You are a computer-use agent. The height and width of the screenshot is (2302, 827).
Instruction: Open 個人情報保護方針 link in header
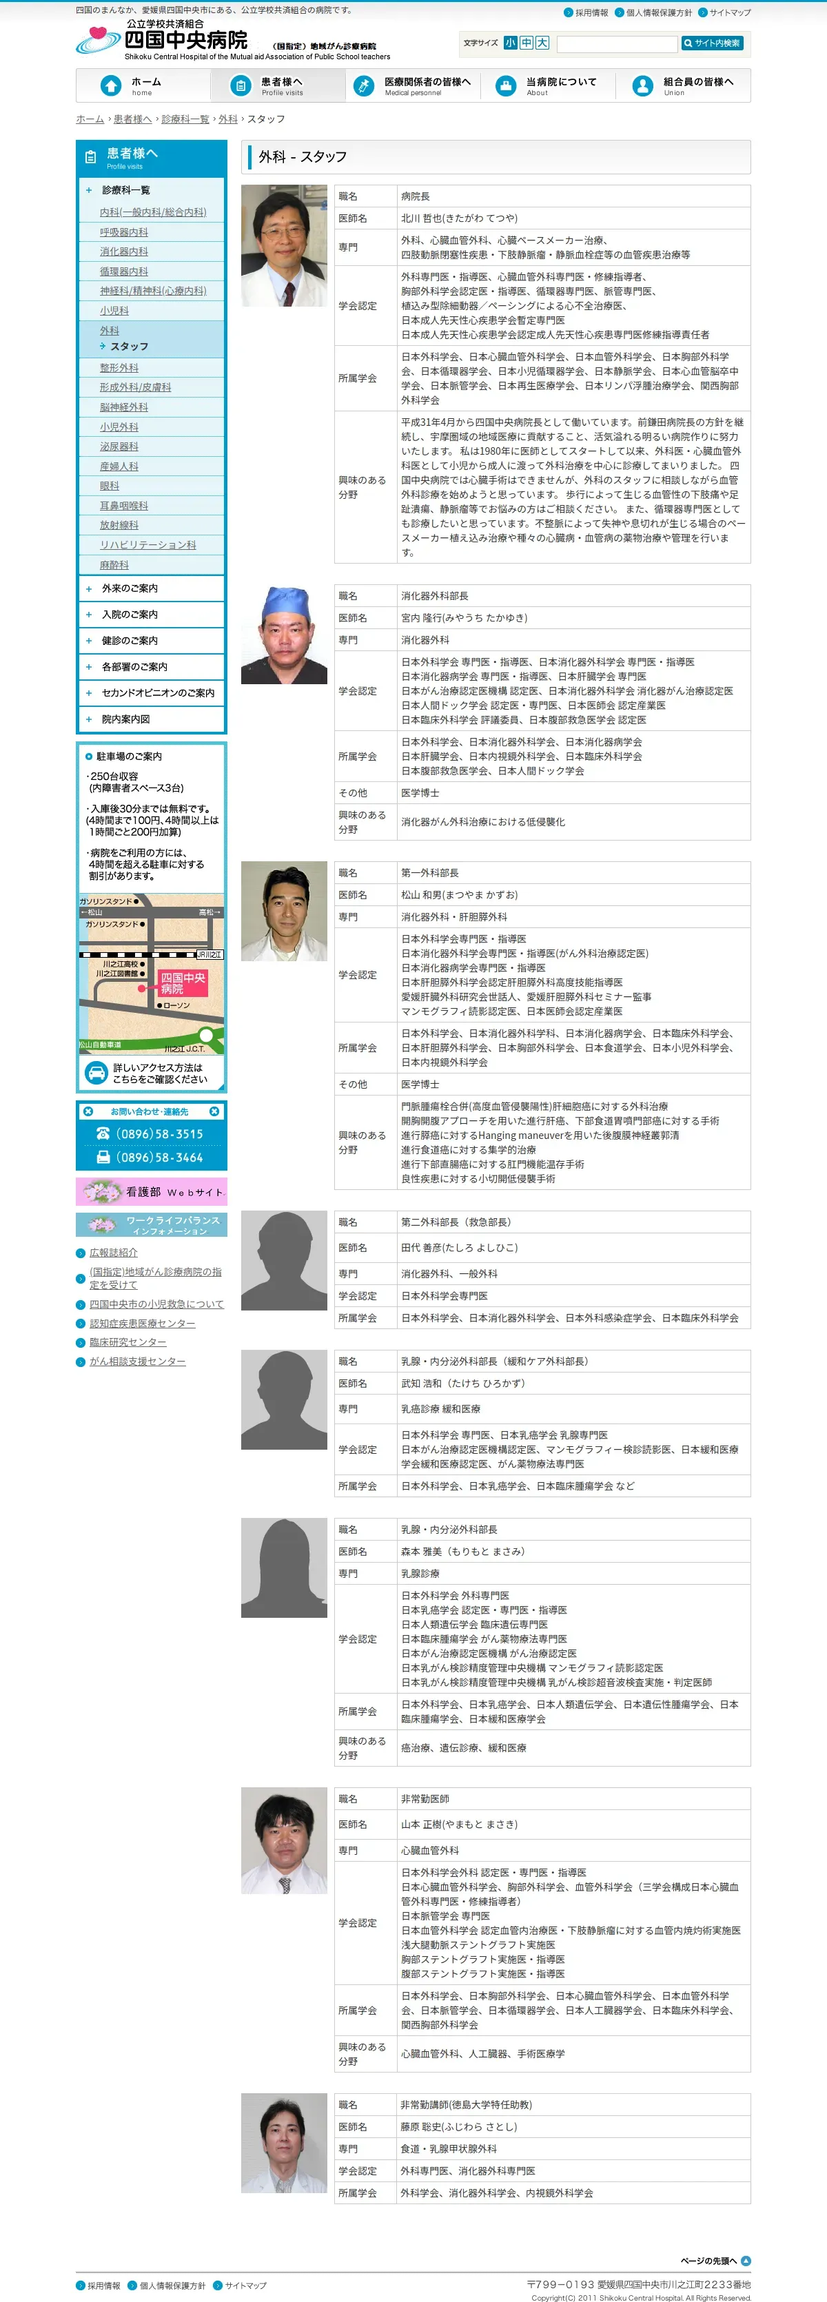click(653, 12)
